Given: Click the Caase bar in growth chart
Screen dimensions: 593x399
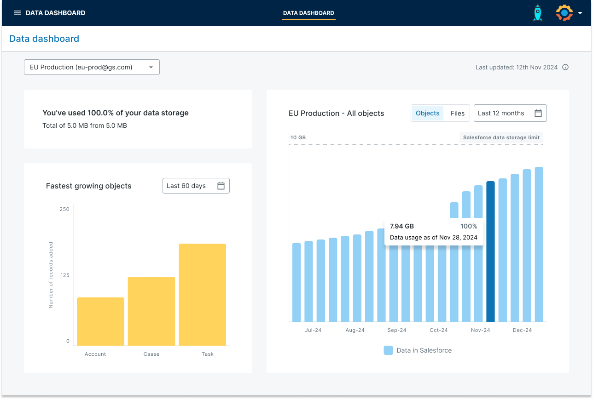Looking at the screenshot, I should [151, 311].
